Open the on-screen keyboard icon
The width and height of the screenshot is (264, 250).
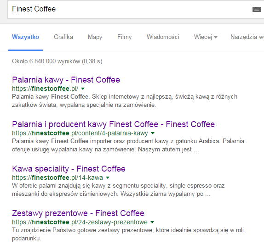[257, 9]
